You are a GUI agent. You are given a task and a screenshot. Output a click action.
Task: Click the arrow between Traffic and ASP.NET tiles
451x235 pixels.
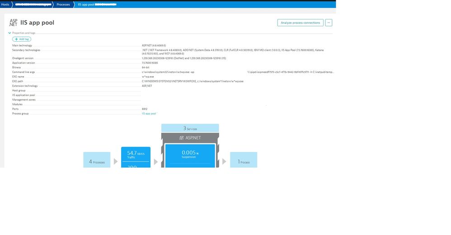pyautogui.click(x=156, y=162)
